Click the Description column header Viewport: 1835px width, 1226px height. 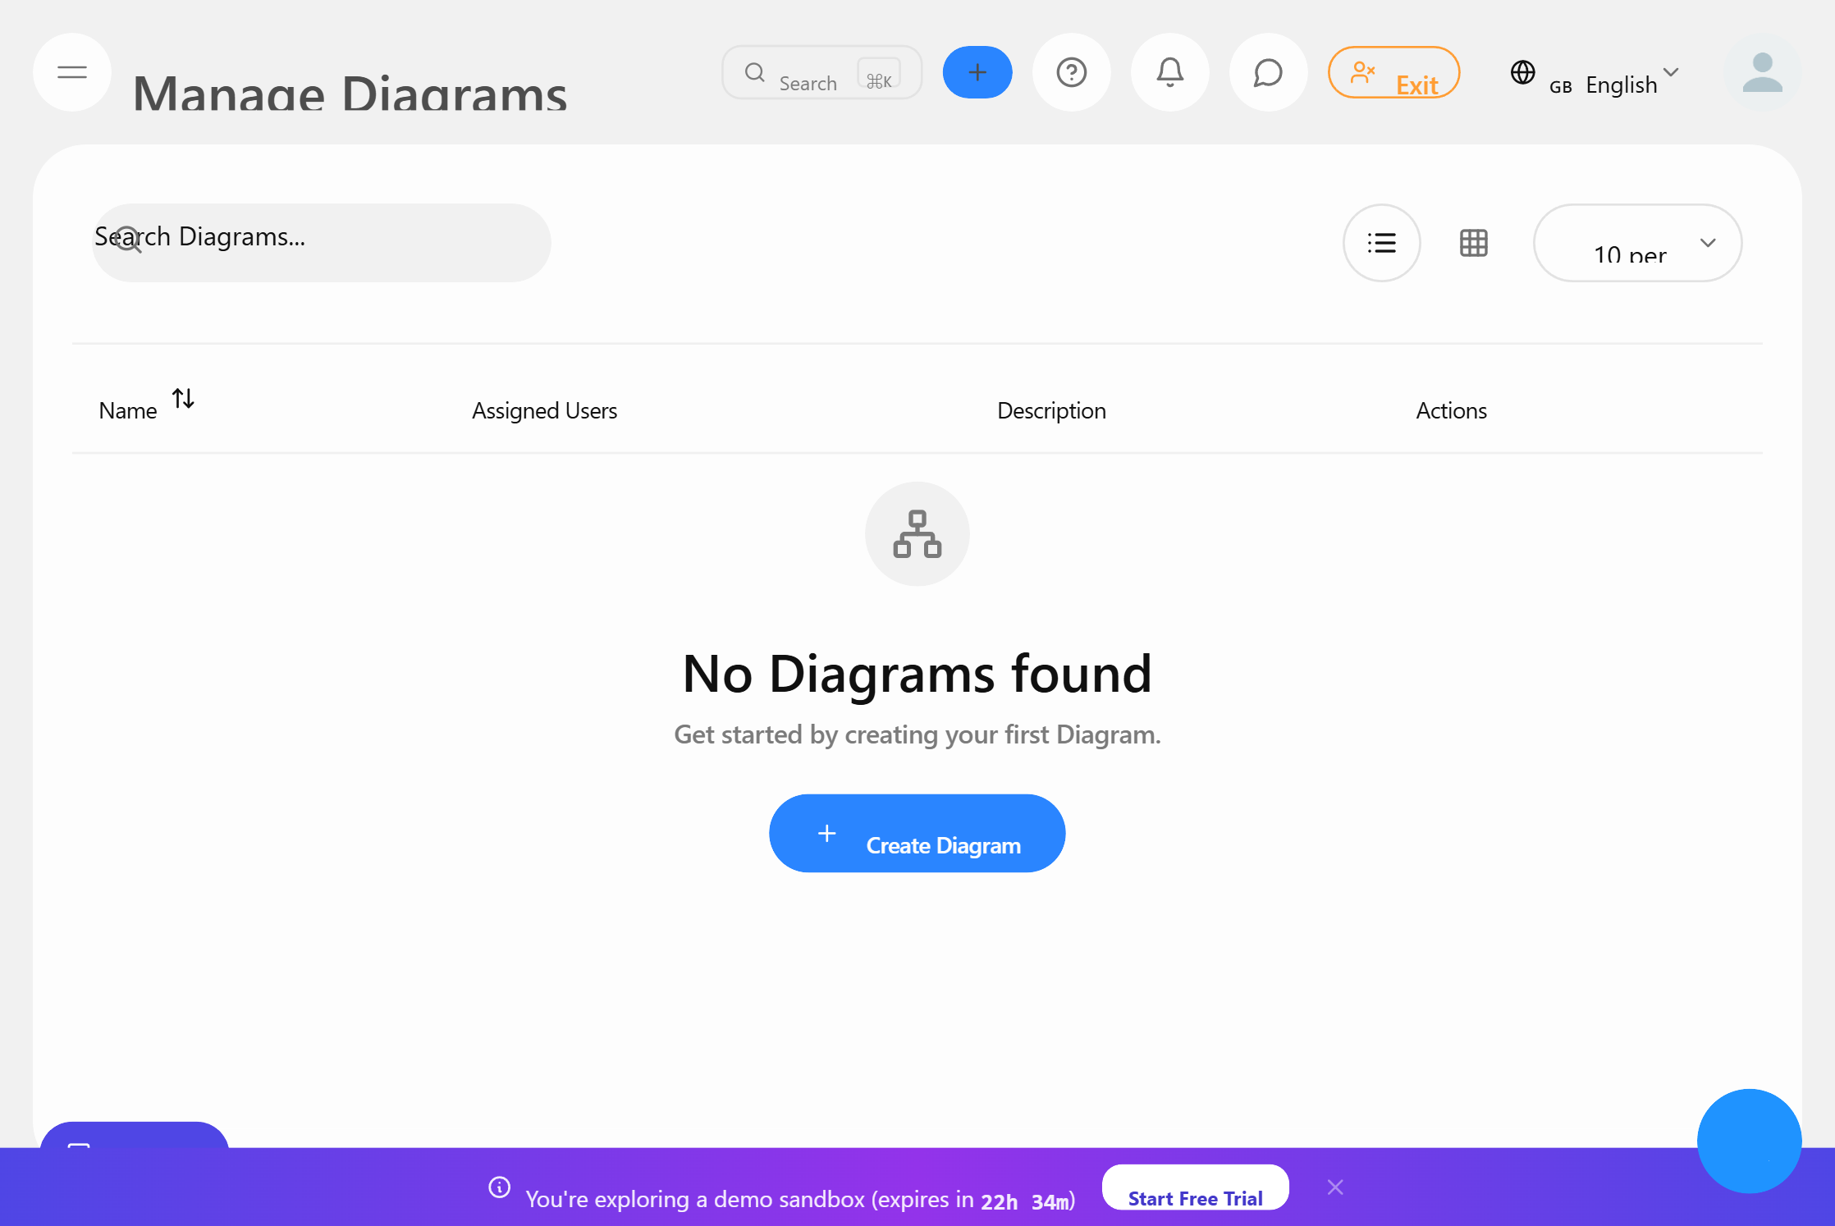pos(1051,410)
